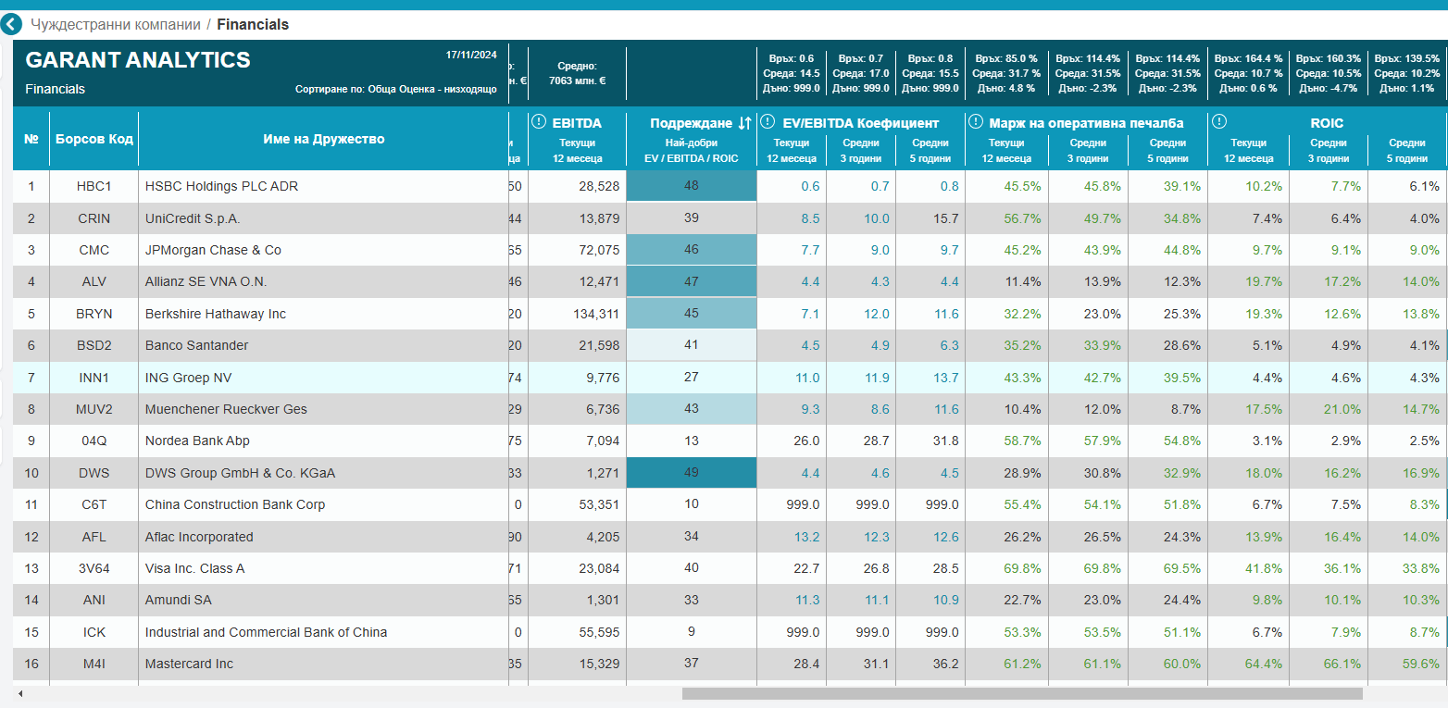Select Aflac Incorporated company name

(199, 537)
